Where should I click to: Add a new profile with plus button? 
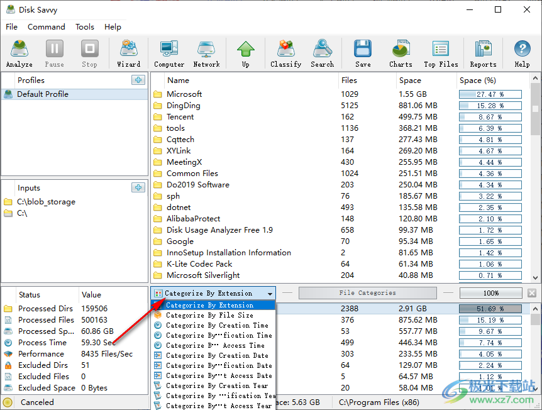(138, 80)
